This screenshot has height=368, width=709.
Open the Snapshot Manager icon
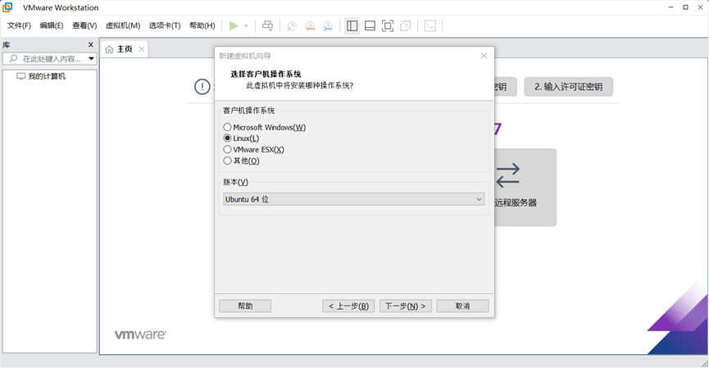[x=328, y=25]
